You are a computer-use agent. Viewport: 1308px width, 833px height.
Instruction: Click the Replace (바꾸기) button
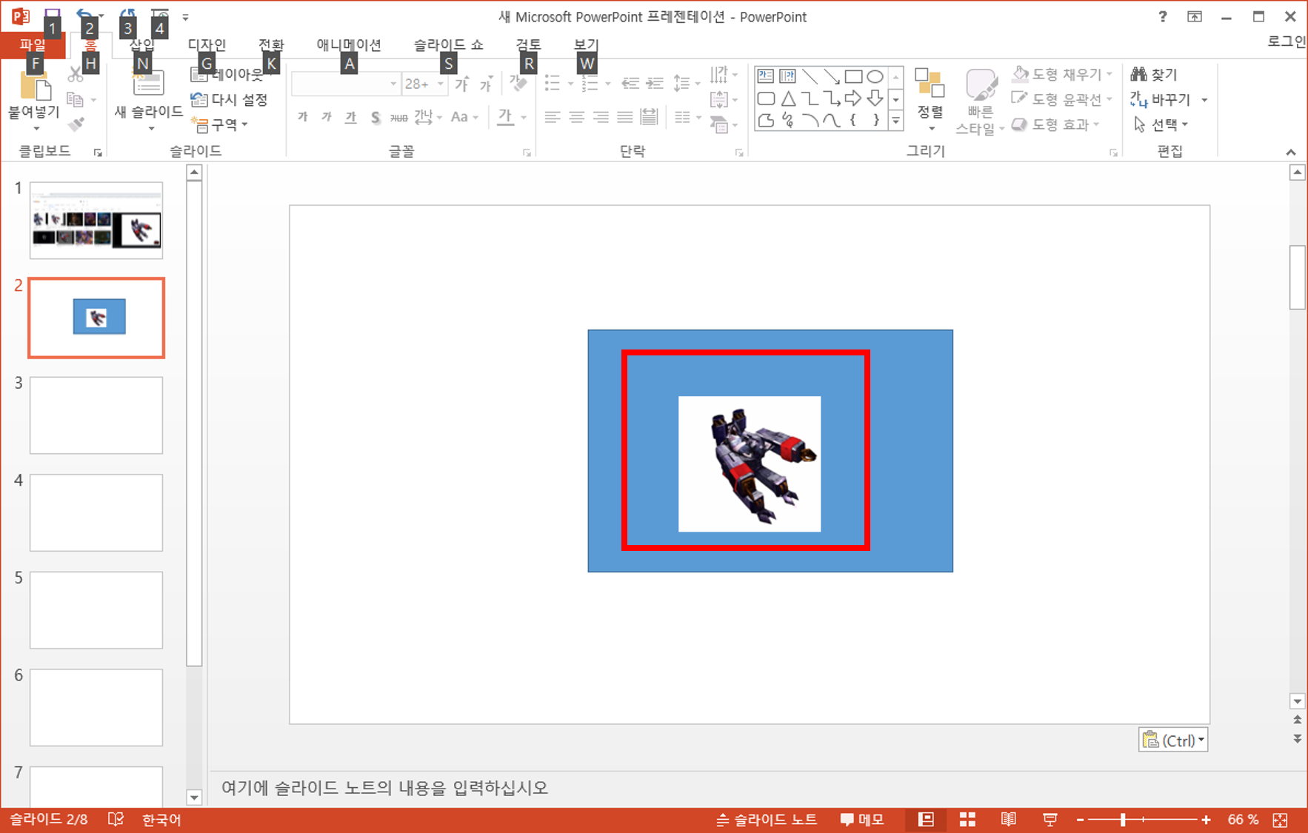pos(1161,99)
